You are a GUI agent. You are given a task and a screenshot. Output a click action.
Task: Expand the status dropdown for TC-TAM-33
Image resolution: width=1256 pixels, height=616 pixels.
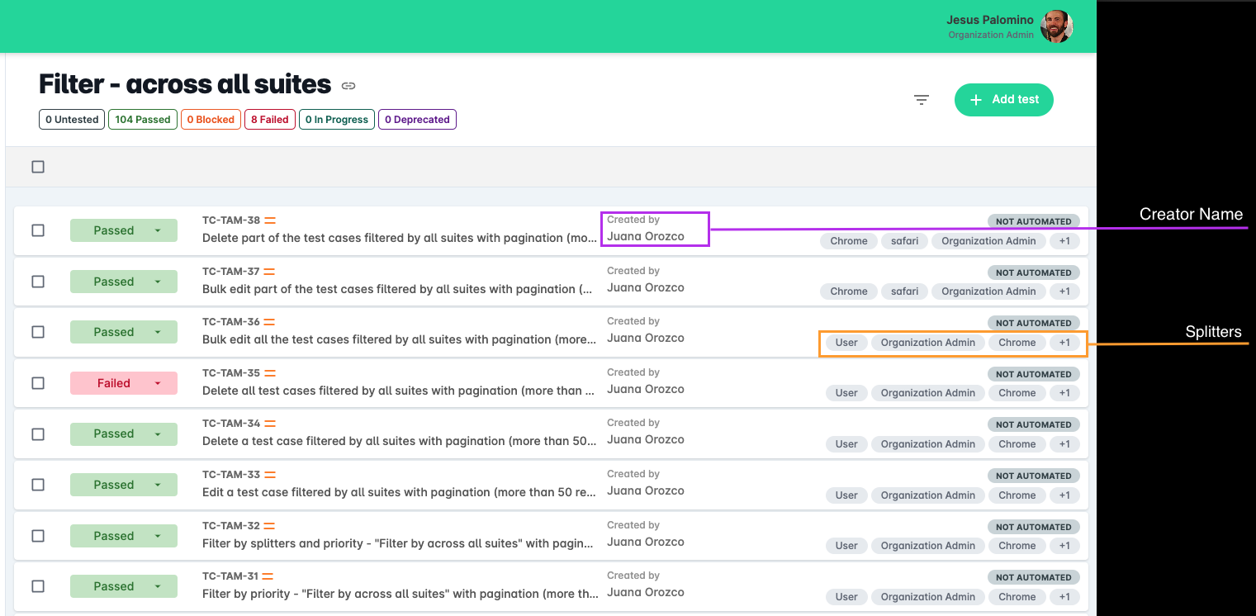[124, 485]
